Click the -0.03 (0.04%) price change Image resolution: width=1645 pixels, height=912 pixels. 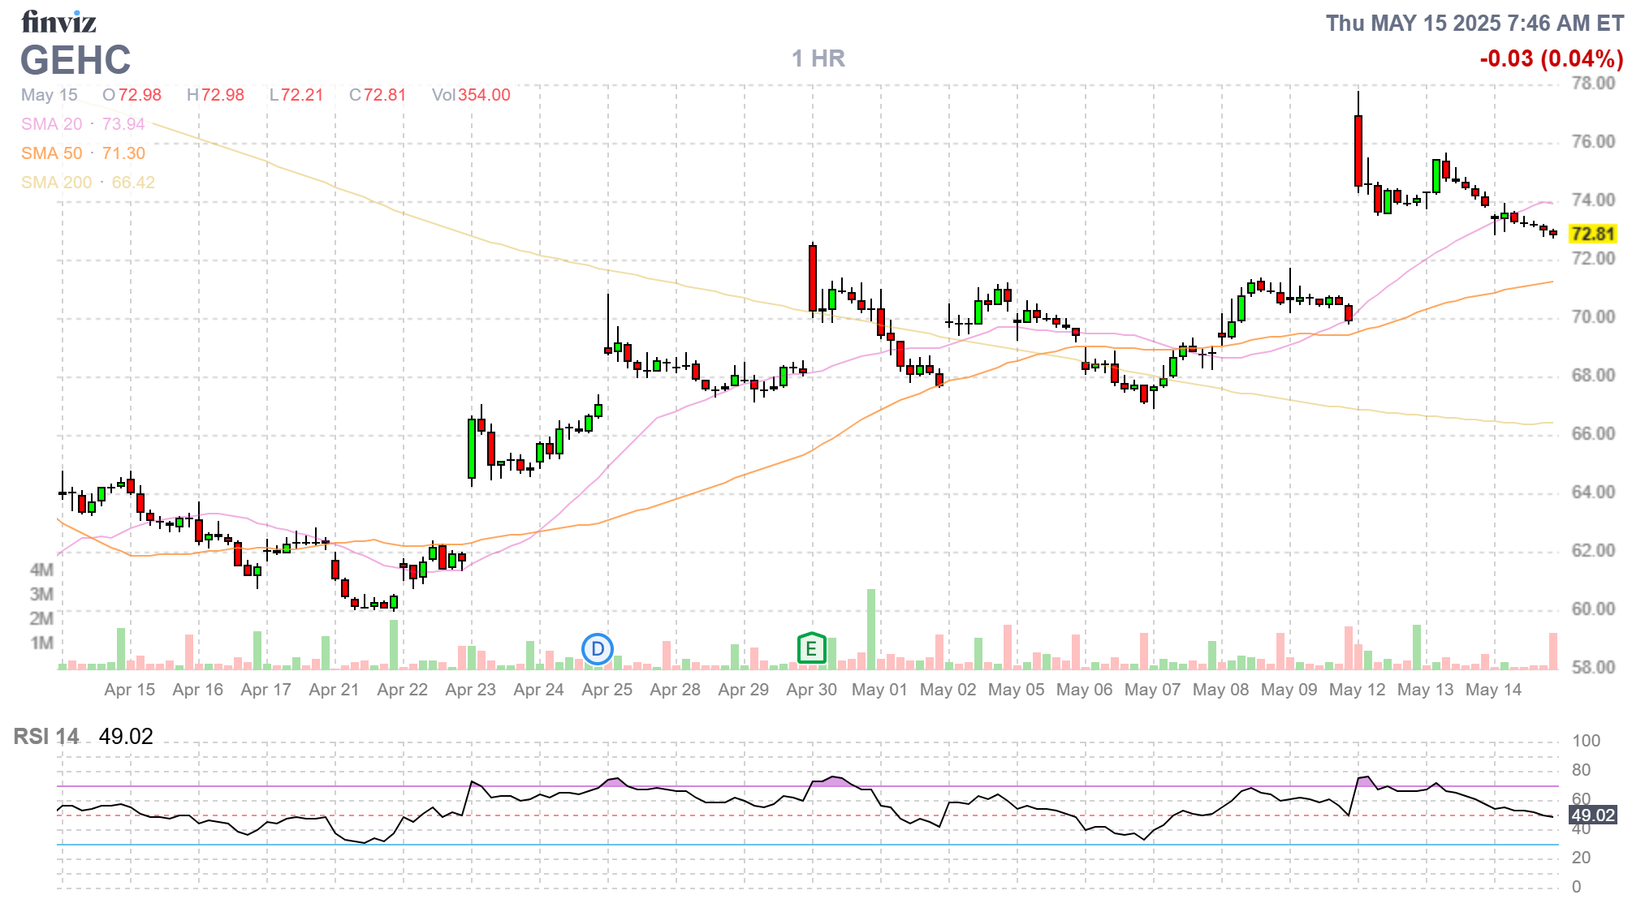coord(1551,58)
